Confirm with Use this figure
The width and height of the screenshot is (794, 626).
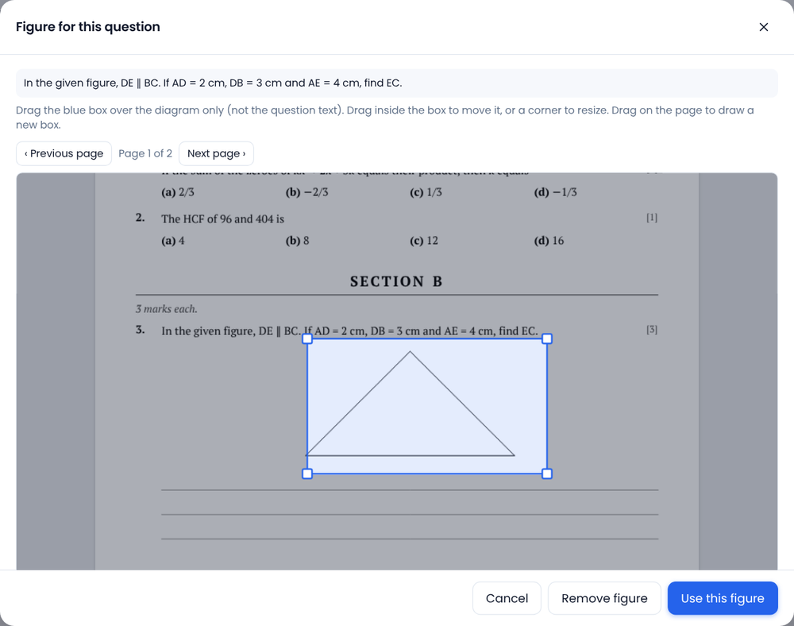pyautogui.click(x=723, y=598)
